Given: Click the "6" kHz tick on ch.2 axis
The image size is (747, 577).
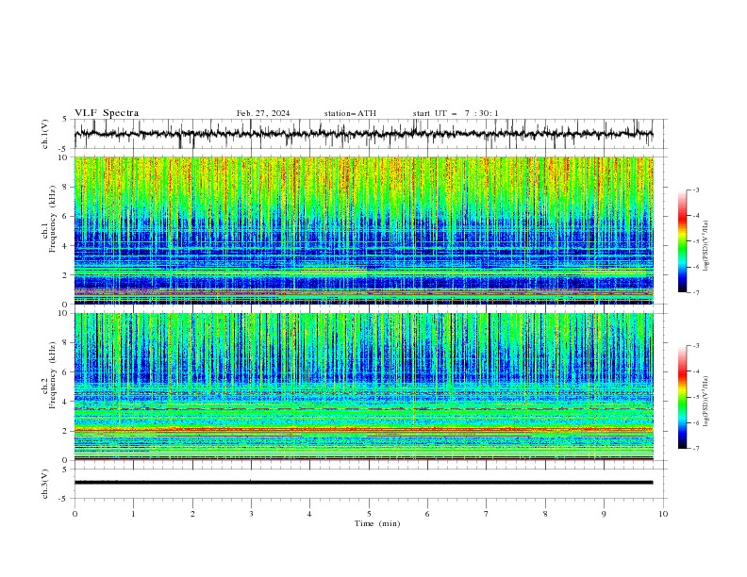Looking at the screenshot, I should 66,372.
